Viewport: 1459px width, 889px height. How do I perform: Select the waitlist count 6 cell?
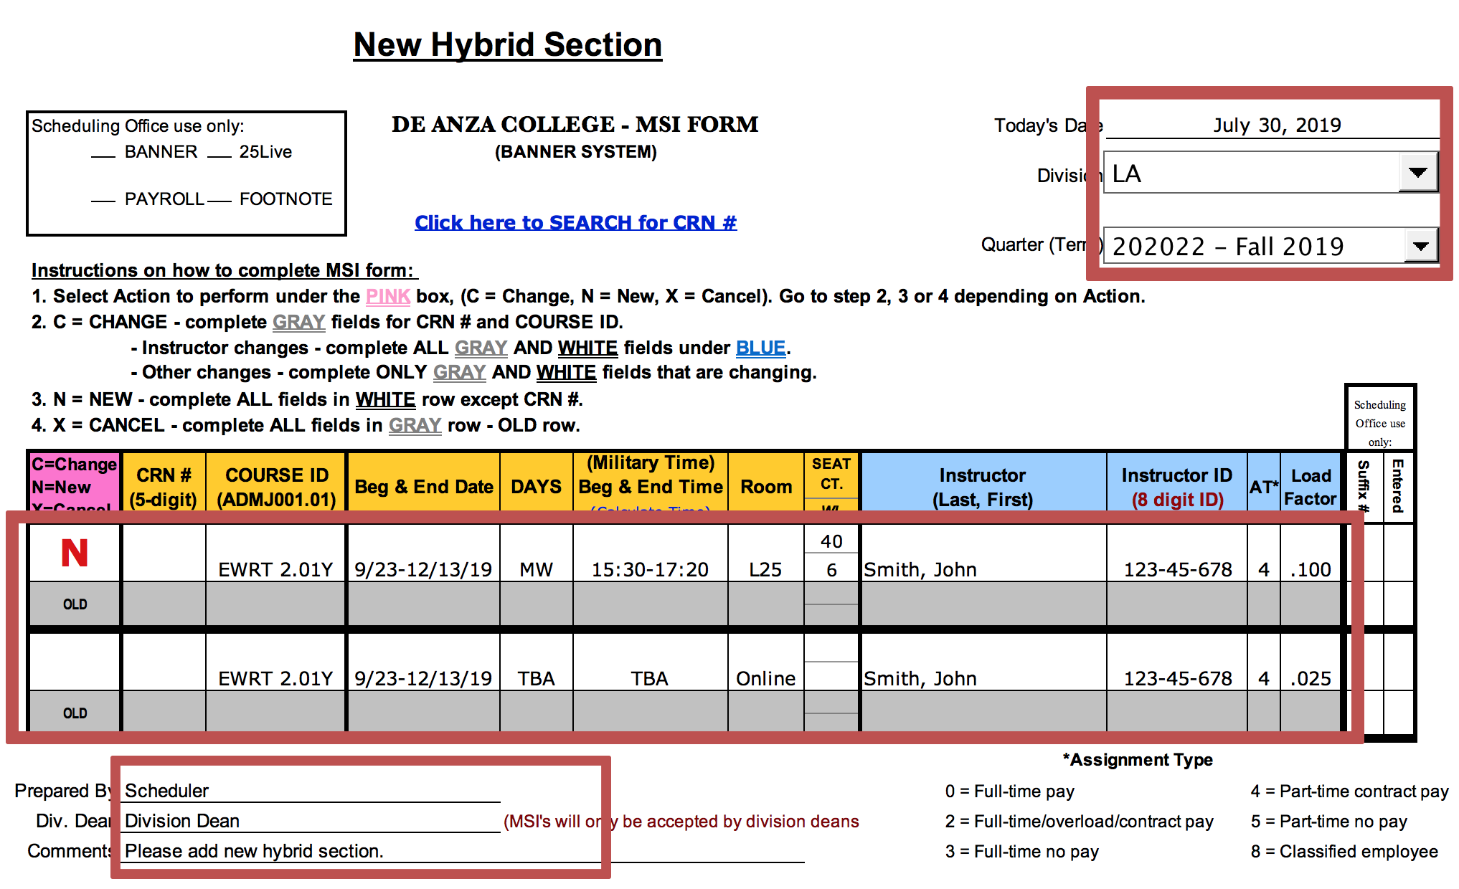[x=831, y=569]
